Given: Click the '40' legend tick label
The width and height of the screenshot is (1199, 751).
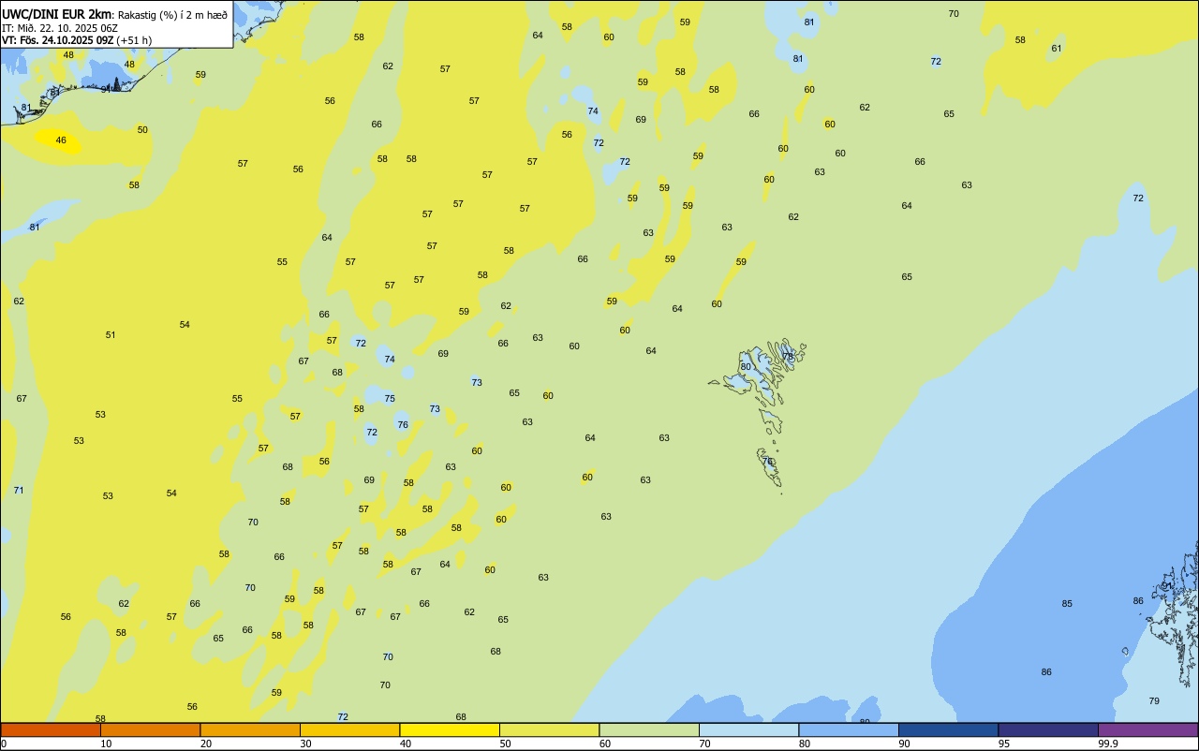Looking at the screenshot, I should pyautogui.click(x=406, y=744).
